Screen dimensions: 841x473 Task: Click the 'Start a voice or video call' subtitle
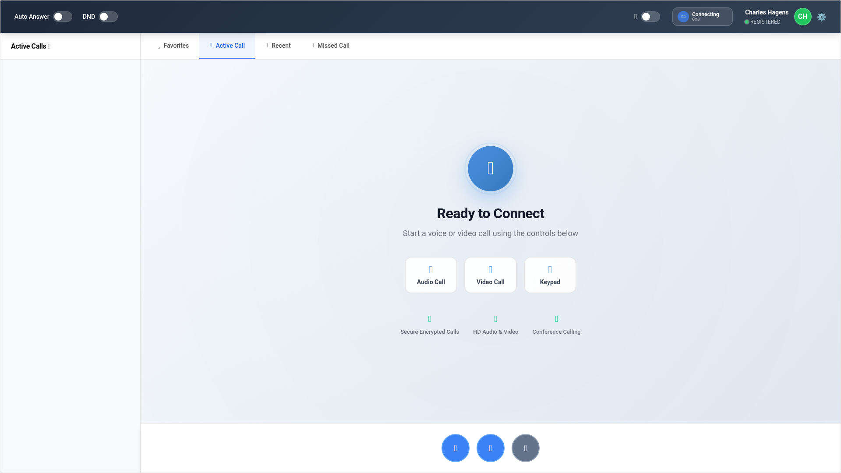491,233
